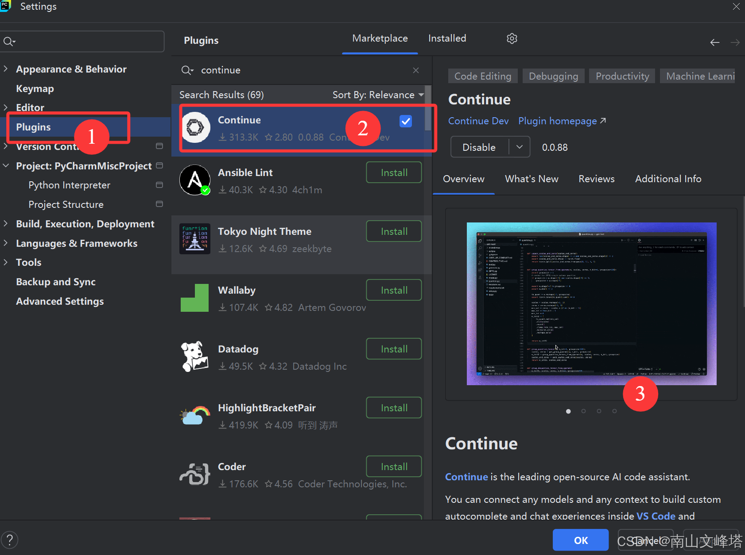Expand Appearance & Behavior settings

tap(6, 69)
